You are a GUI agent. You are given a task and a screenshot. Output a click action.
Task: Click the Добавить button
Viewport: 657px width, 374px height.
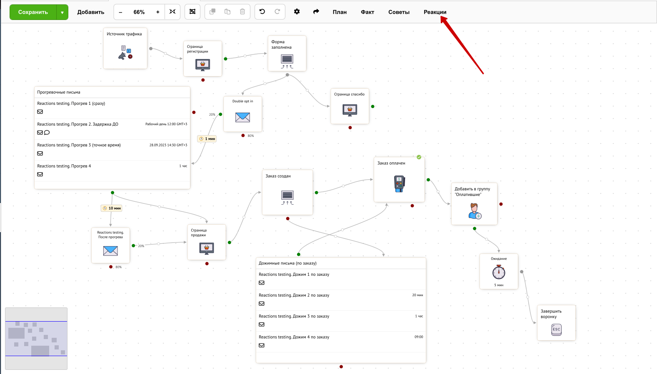[x=90, y=12]
